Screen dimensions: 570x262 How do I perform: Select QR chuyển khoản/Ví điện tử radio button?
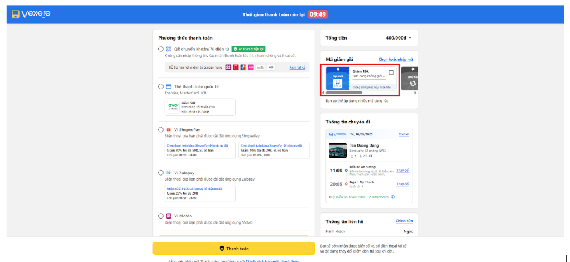coord(161,49)
